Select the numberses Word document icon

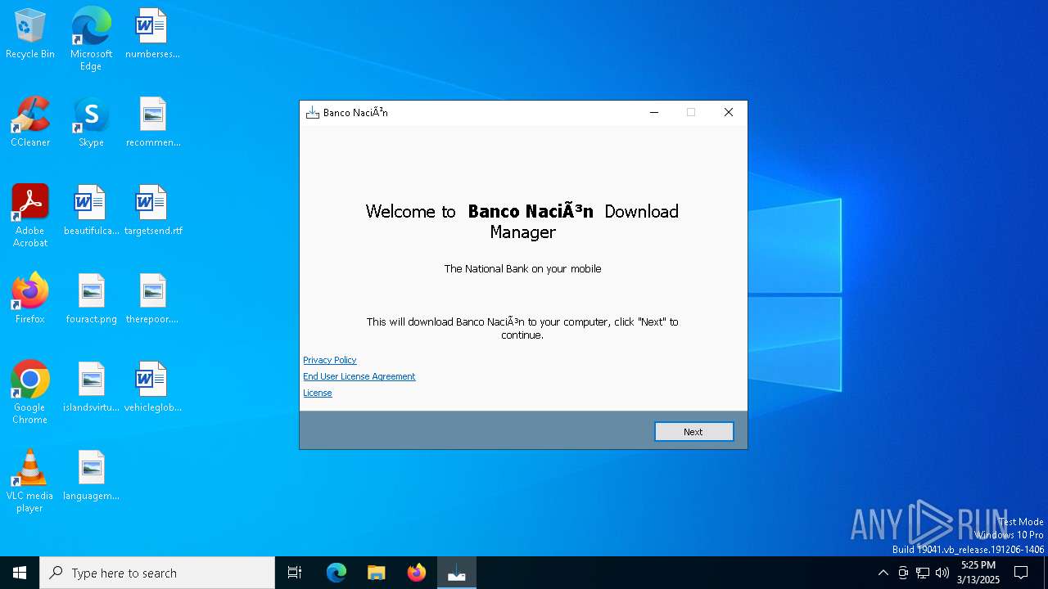click(x=152, y=34)
